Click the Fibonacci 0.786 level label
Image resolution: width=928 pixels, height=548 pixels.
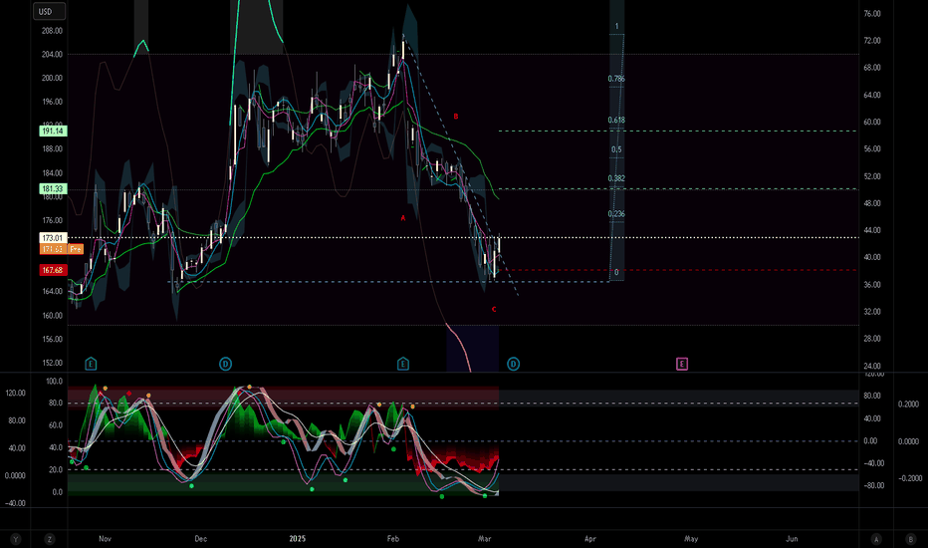click(x=616, y=79)
